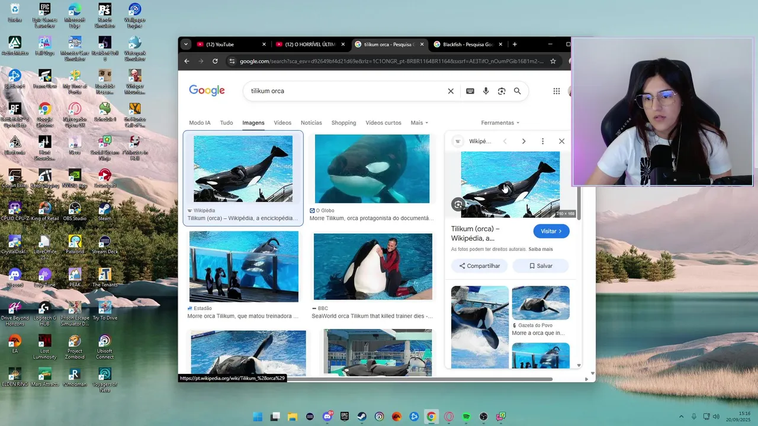Open the Wallpaper Engine desktop shortcut

click(x=135, y=15)
